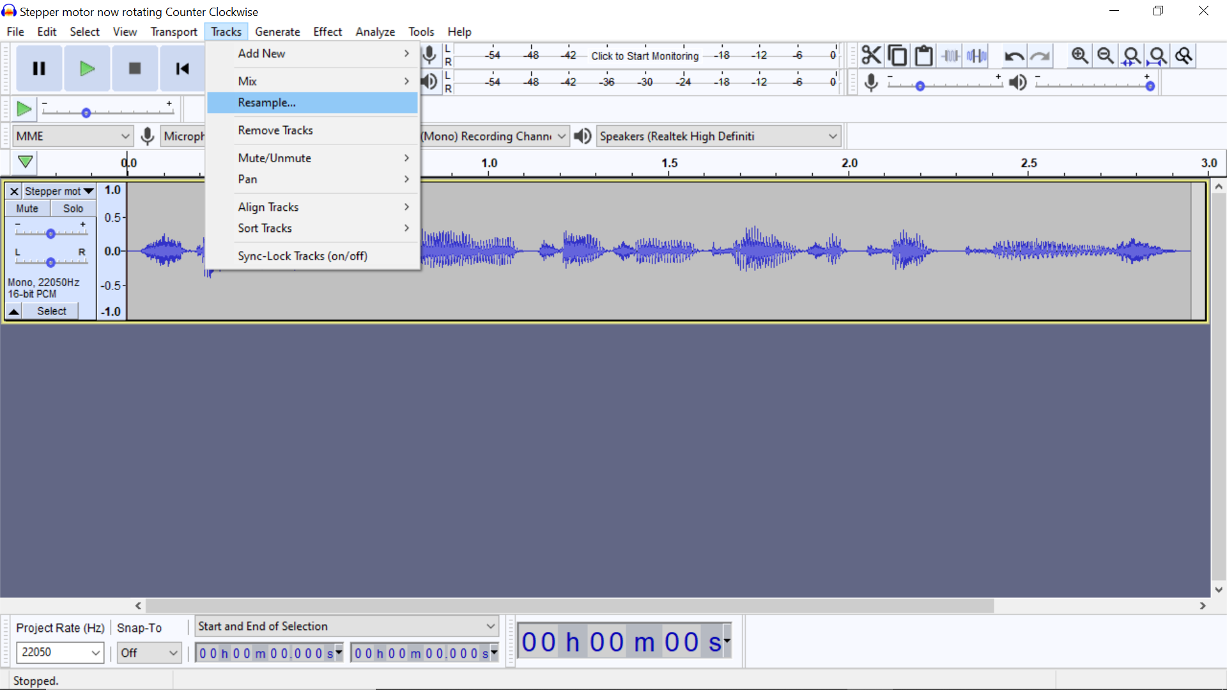Select the Zoom to Fit icon

[1154, 55]
